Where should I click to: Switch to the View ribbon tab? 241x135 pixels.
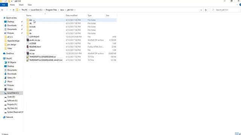point(30,5)
